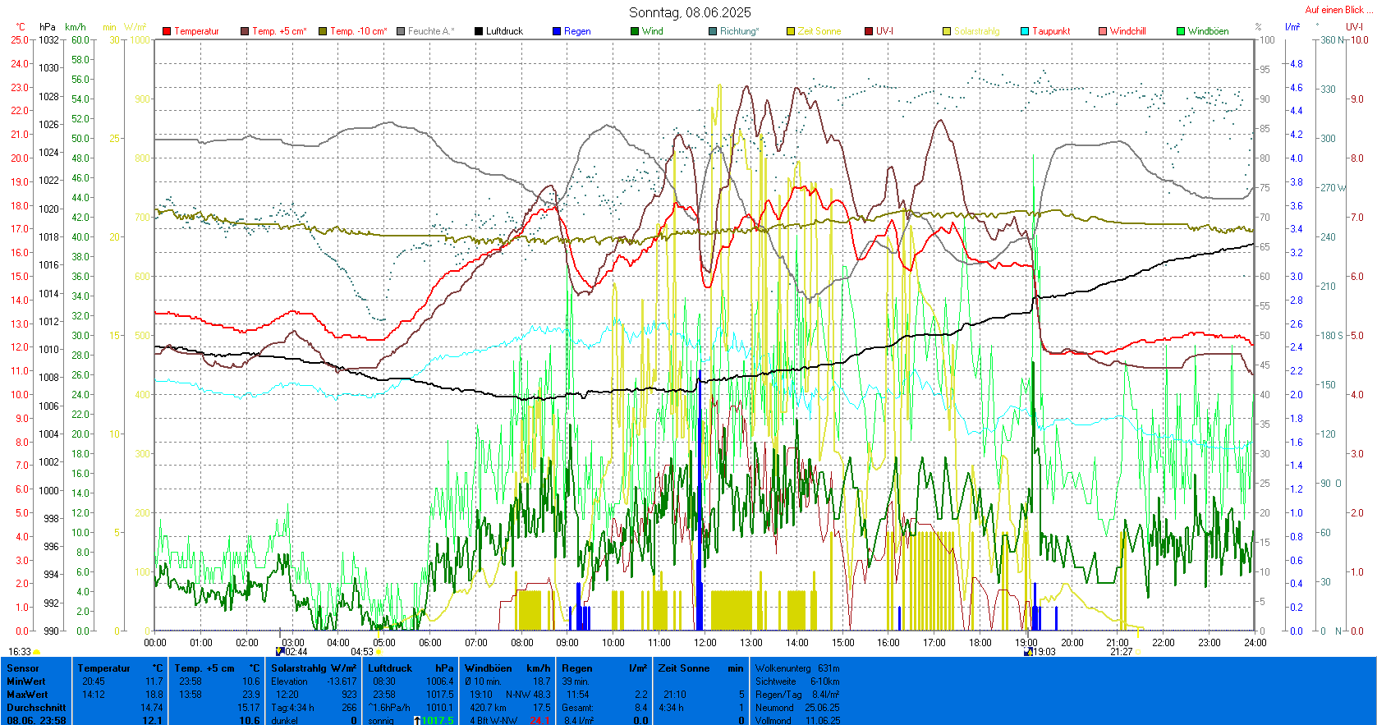The image size is (1377, 725).
Task: Click the sunrise icon next to 04:53
Action: 379,652
